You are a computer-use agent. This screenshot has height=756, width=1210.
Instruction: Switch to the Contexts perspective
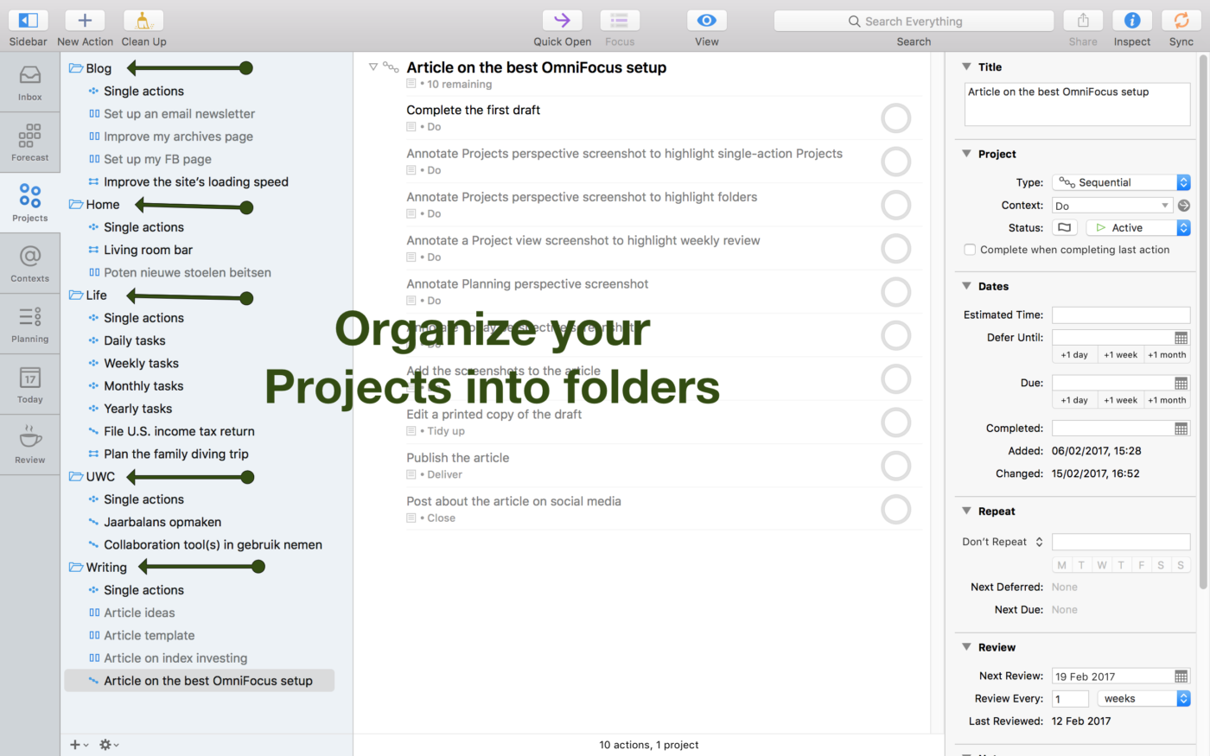pos(30,264)
